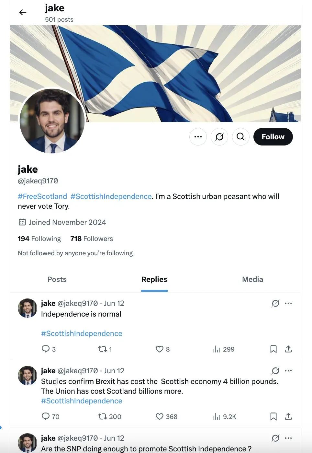Open more menu on the Brexit post
Viewport: 312px width, 453px height.
tap(288, 371)
